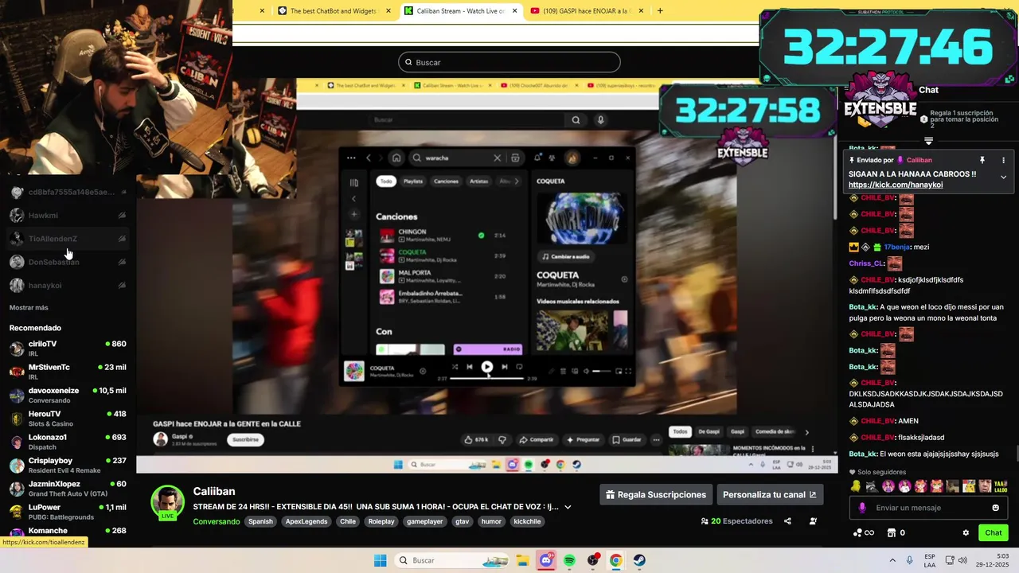Select the Spanish tag
Viewport: 1019px width, 573px height.
[x=260, y=522]
